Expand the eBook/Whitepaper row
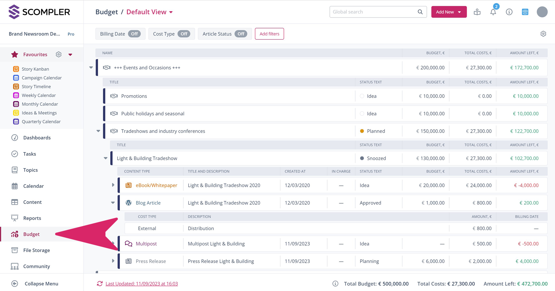This screenshot has width=555, height=291. click(x=113, y=185)
